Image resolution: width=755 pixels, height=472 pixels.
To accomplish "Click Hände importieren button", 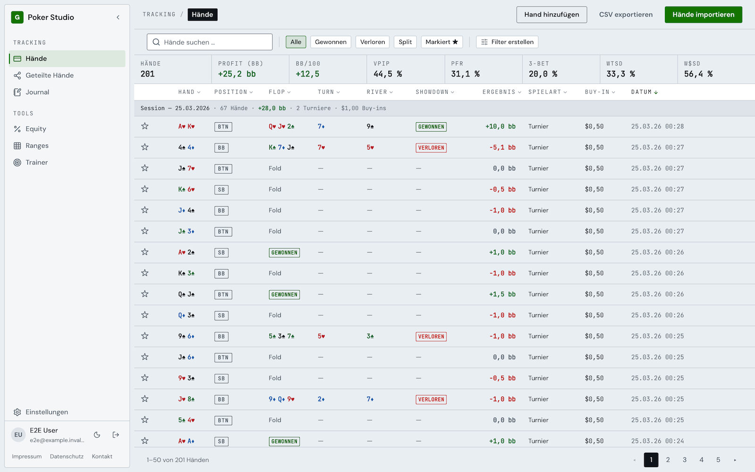I will coord(703,15).
